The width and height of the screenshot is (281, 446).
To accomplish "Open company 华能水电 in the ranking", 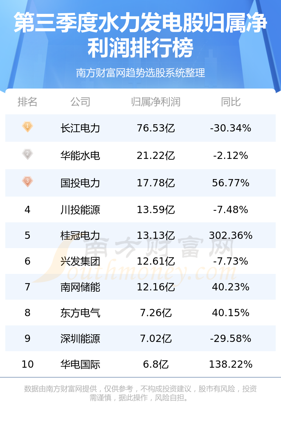I will tap(80, 156).
